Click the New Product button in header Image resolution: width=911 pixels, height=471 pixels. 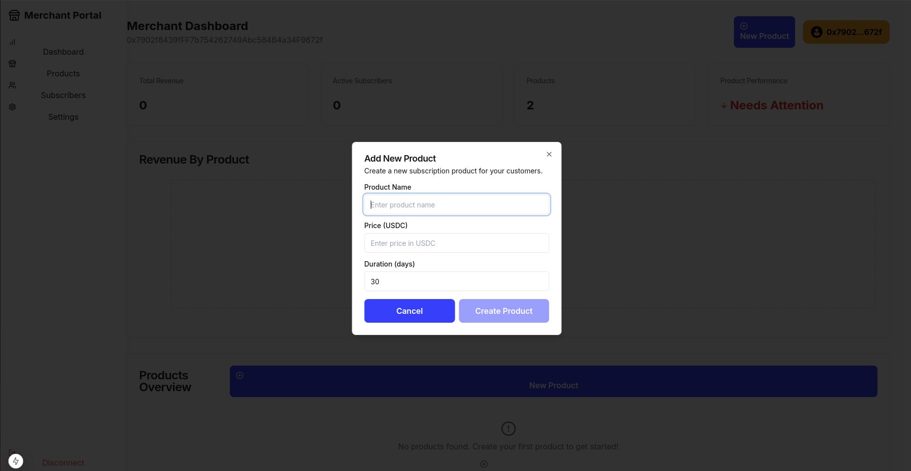tap(764, 32)
